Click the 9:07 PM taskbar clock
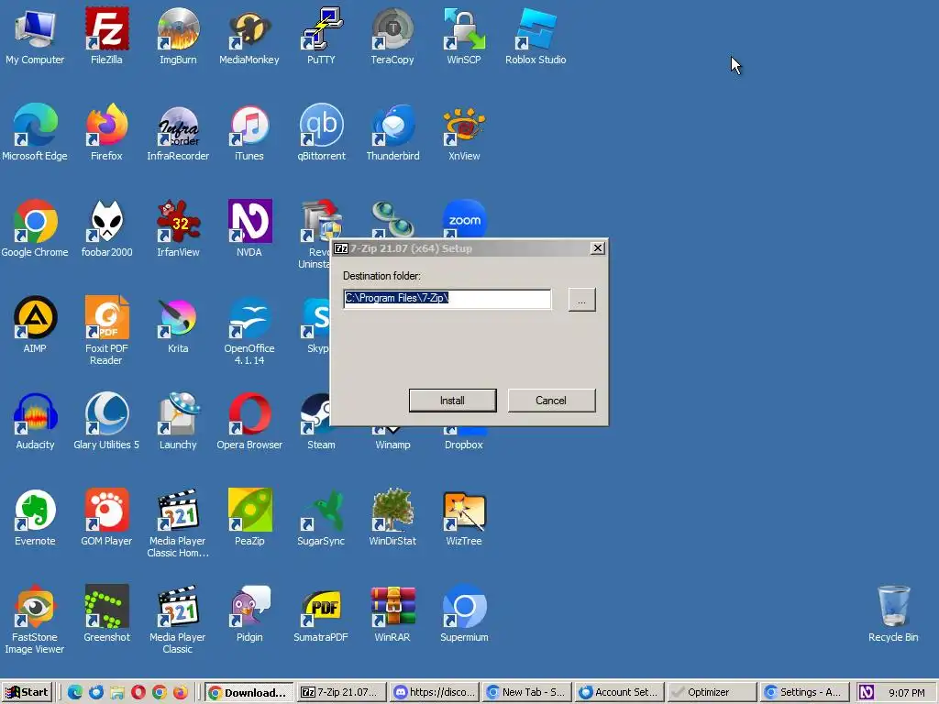939x704 pixels. tap(907, 693)
